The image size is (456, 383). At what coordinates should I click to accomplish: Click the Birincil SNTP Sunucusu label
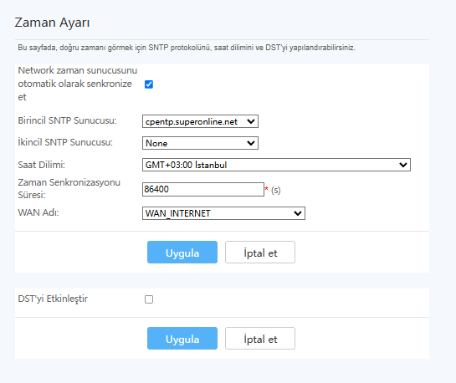67,120
